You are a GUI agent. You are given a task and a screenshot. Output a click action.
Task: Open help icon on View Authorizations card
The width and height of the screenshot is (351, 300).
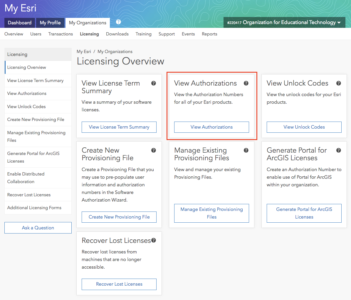246,83
